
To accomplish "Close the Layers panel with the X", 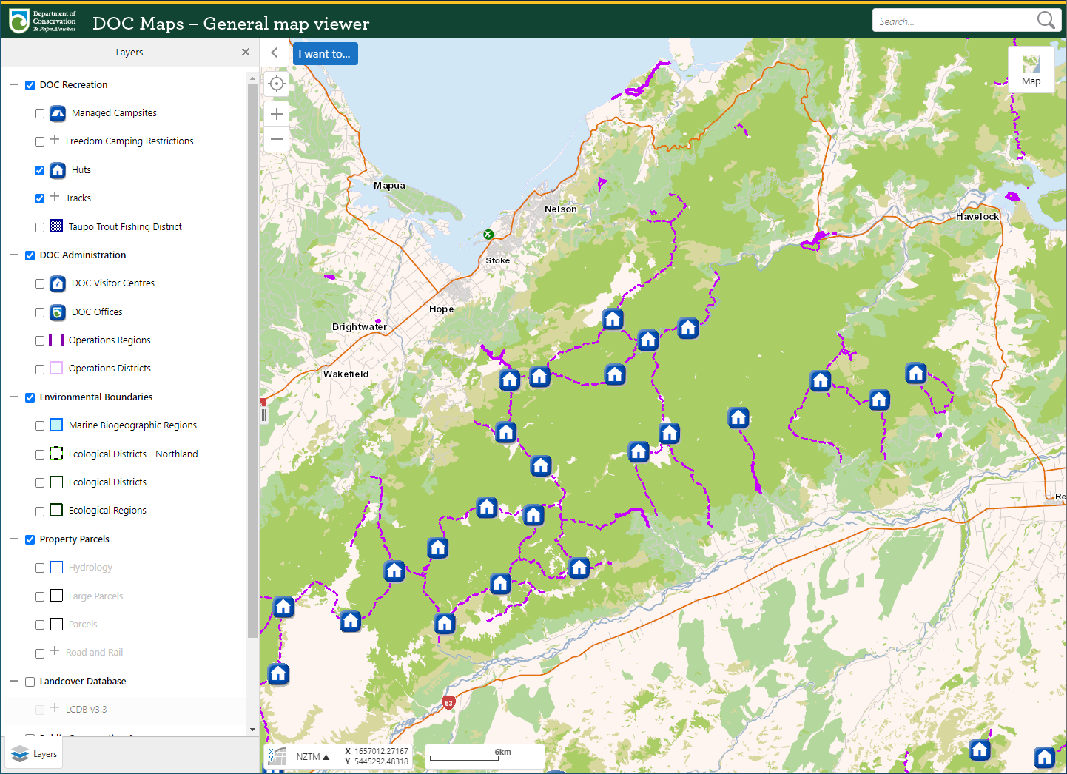I will (246, 52).
